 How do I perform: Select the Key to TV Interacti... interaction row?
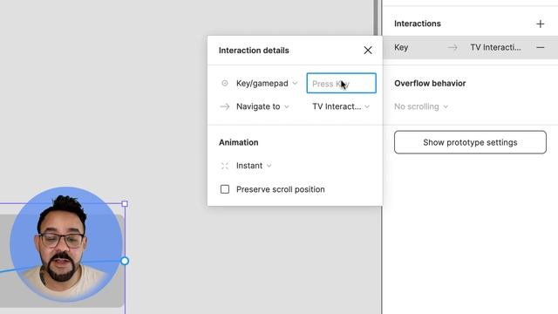tap(470, 47)
